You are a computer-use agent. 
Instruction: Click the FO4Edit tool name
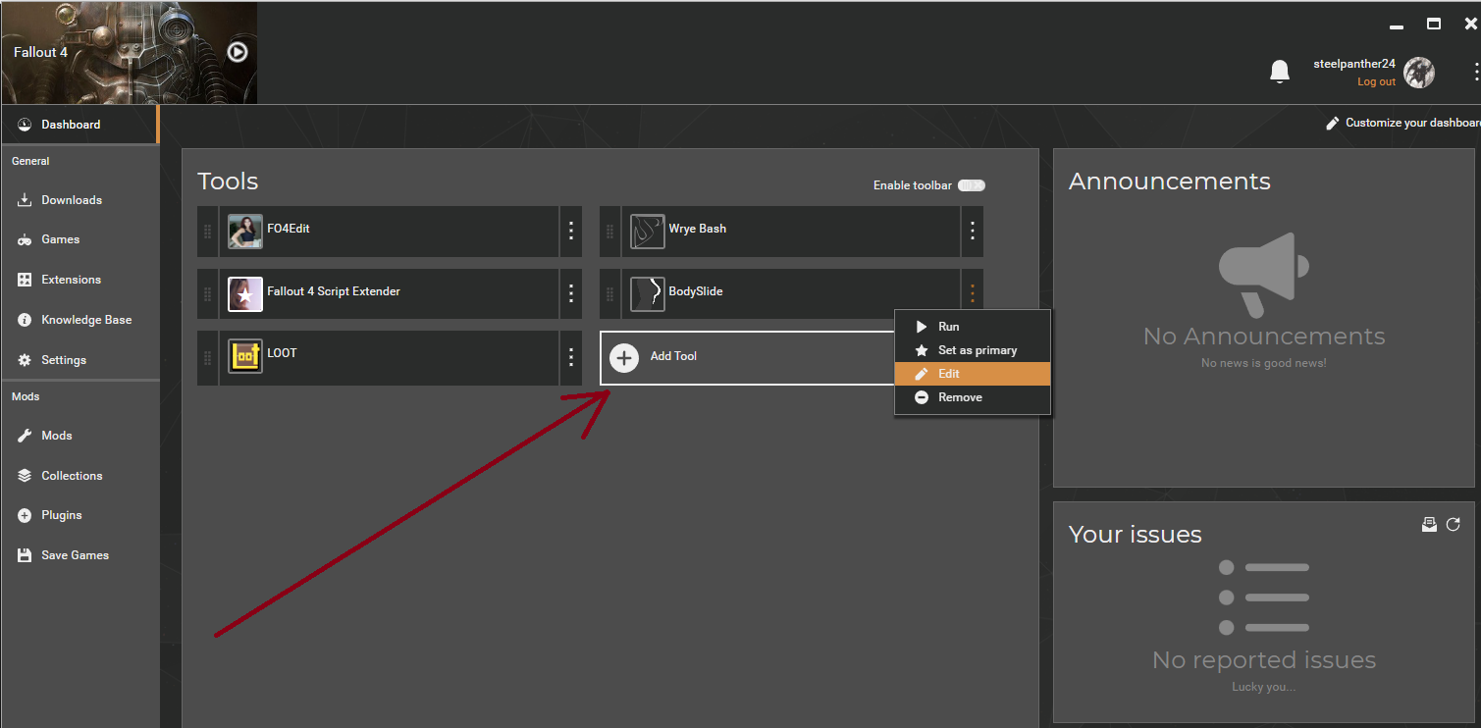pos(289,229)
